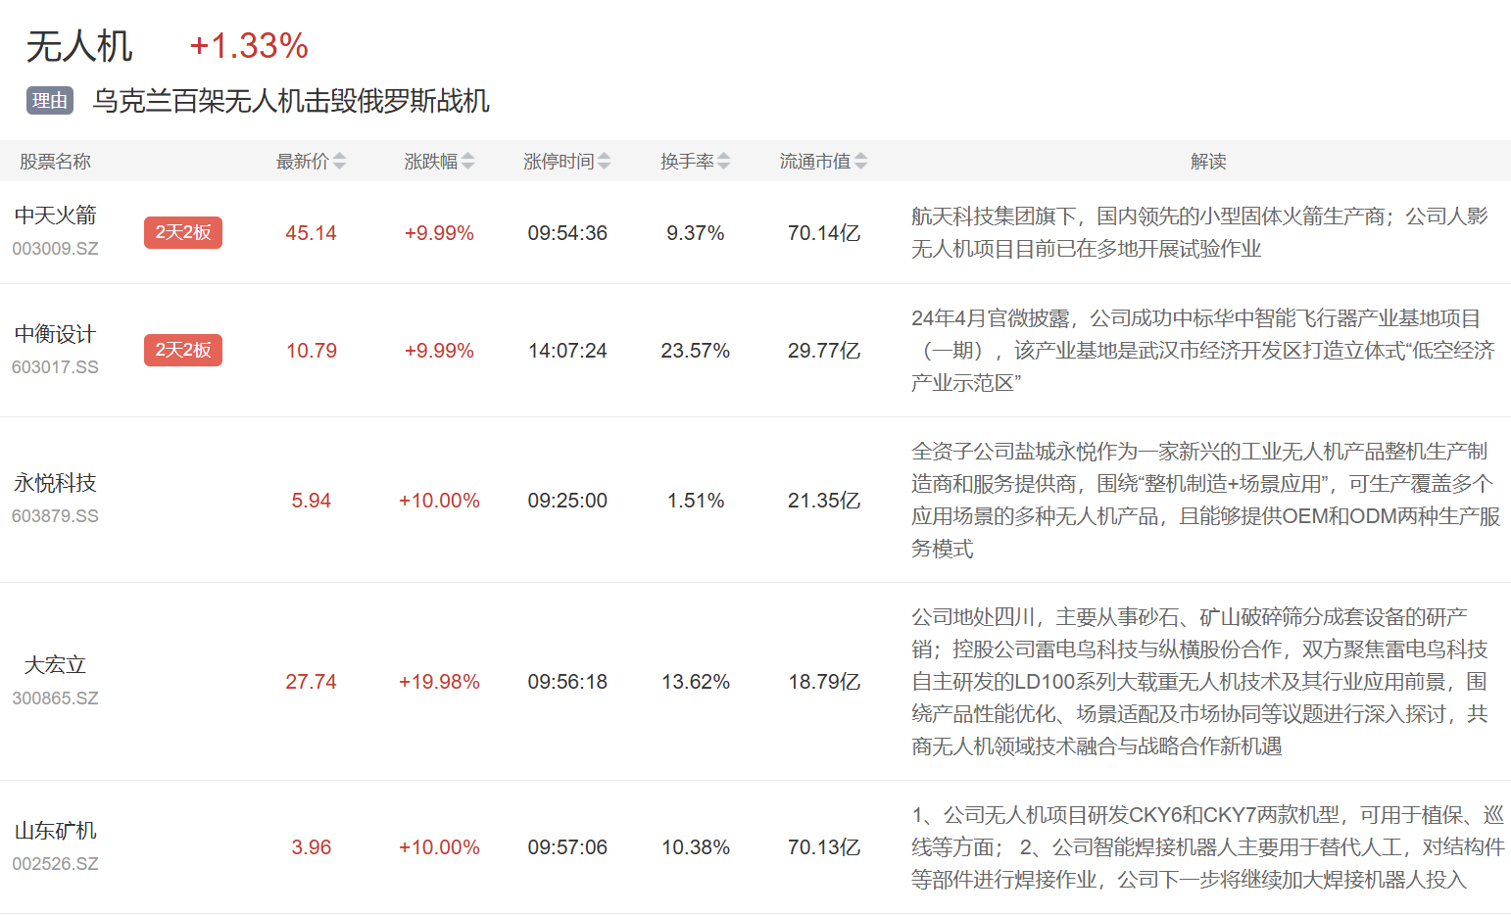Click the stock code 603017.SS
The height and width of the screenshot is (915, 1511).
pyautogui.click(x=56, y=367)
